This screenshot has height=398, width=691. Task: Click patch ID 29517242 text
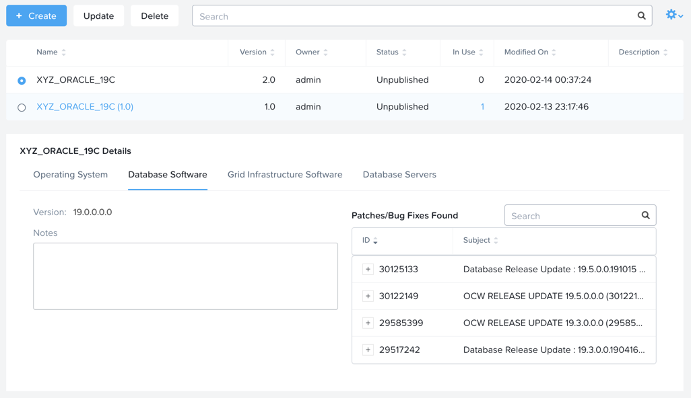tap(399, 350)
